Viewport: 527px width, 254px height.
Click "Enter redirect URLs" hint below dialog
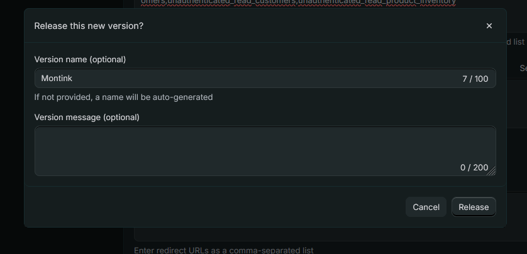(223, 250)
